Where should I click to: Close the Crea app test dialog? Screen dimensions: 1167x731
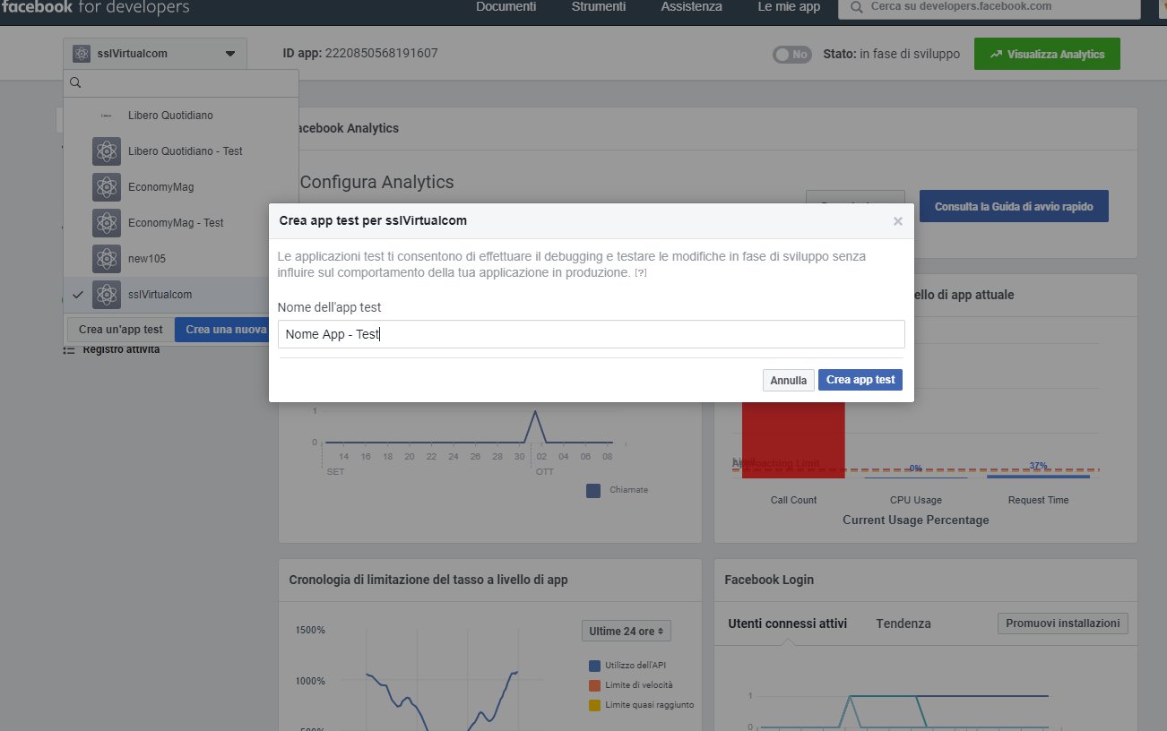(x=897, y=221)
